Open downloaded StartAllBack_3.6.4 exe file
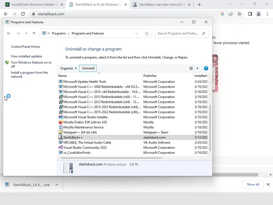This screenshot has height=205, width=273. [28, 185]
